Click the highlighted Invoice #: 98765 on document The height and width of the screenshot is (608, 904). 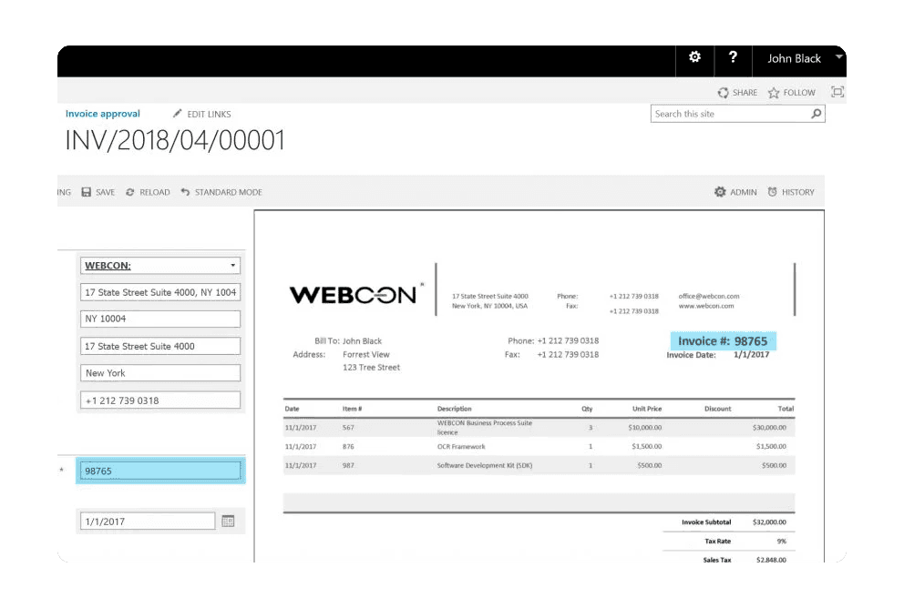(x=723, y=341)
